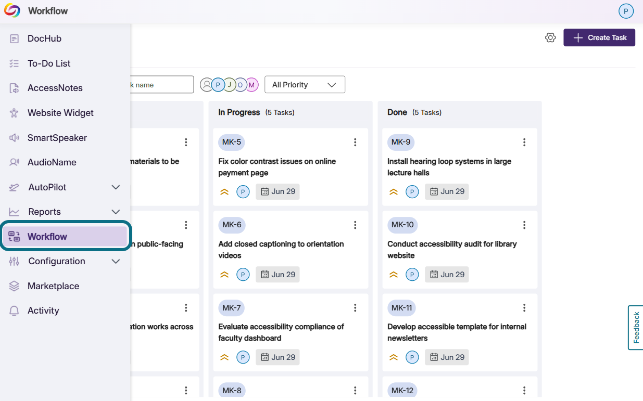This screenshot has width=643, height=401.
Task: Open Jun 29 due date on MK-11
Action: pos(447,357)
